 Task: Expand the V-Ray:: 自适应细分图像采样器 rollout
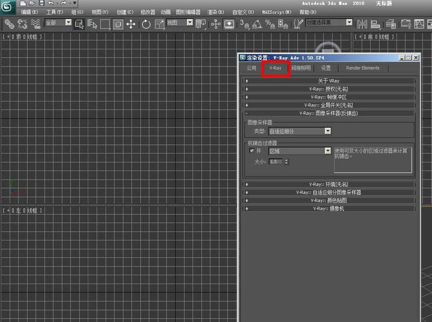coord(329,192)
